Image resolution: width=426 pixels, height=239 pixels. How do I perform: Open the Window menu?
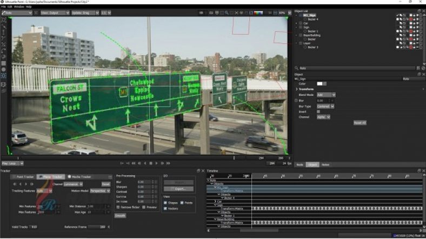(18, 6)
